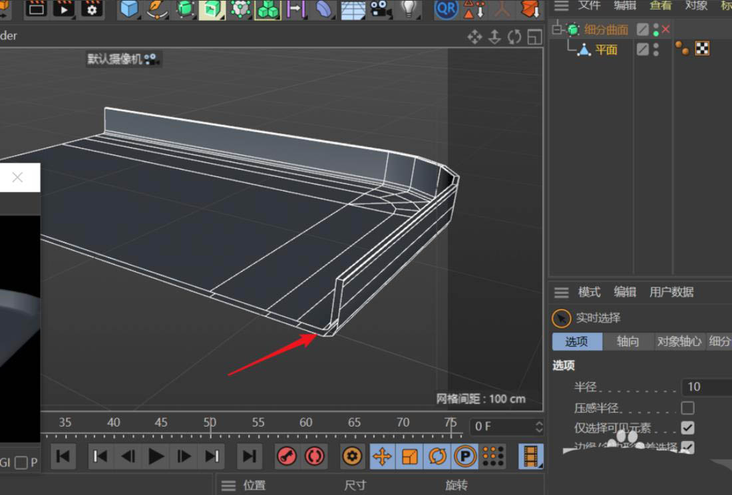Open the Object Manager hamburger menu
Screen dimensions: 732x495
(561, 6)
